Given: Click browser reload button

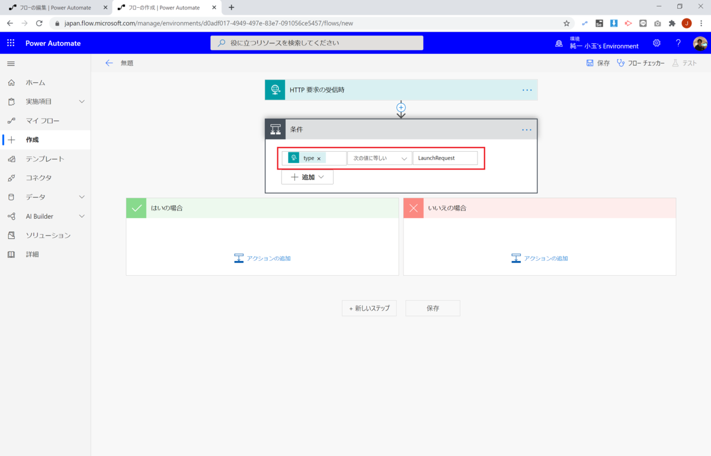Looking at the screenshot, I should (39, 23).
